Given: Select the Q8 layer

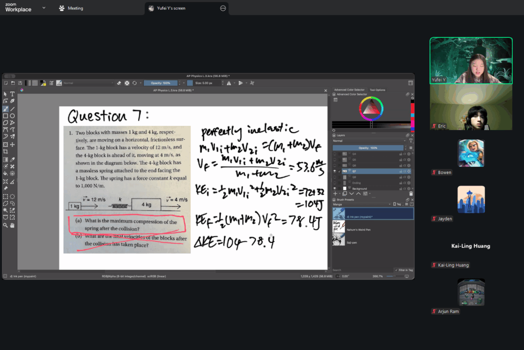Looking at the screenshot, I should (x=354, y=177).
